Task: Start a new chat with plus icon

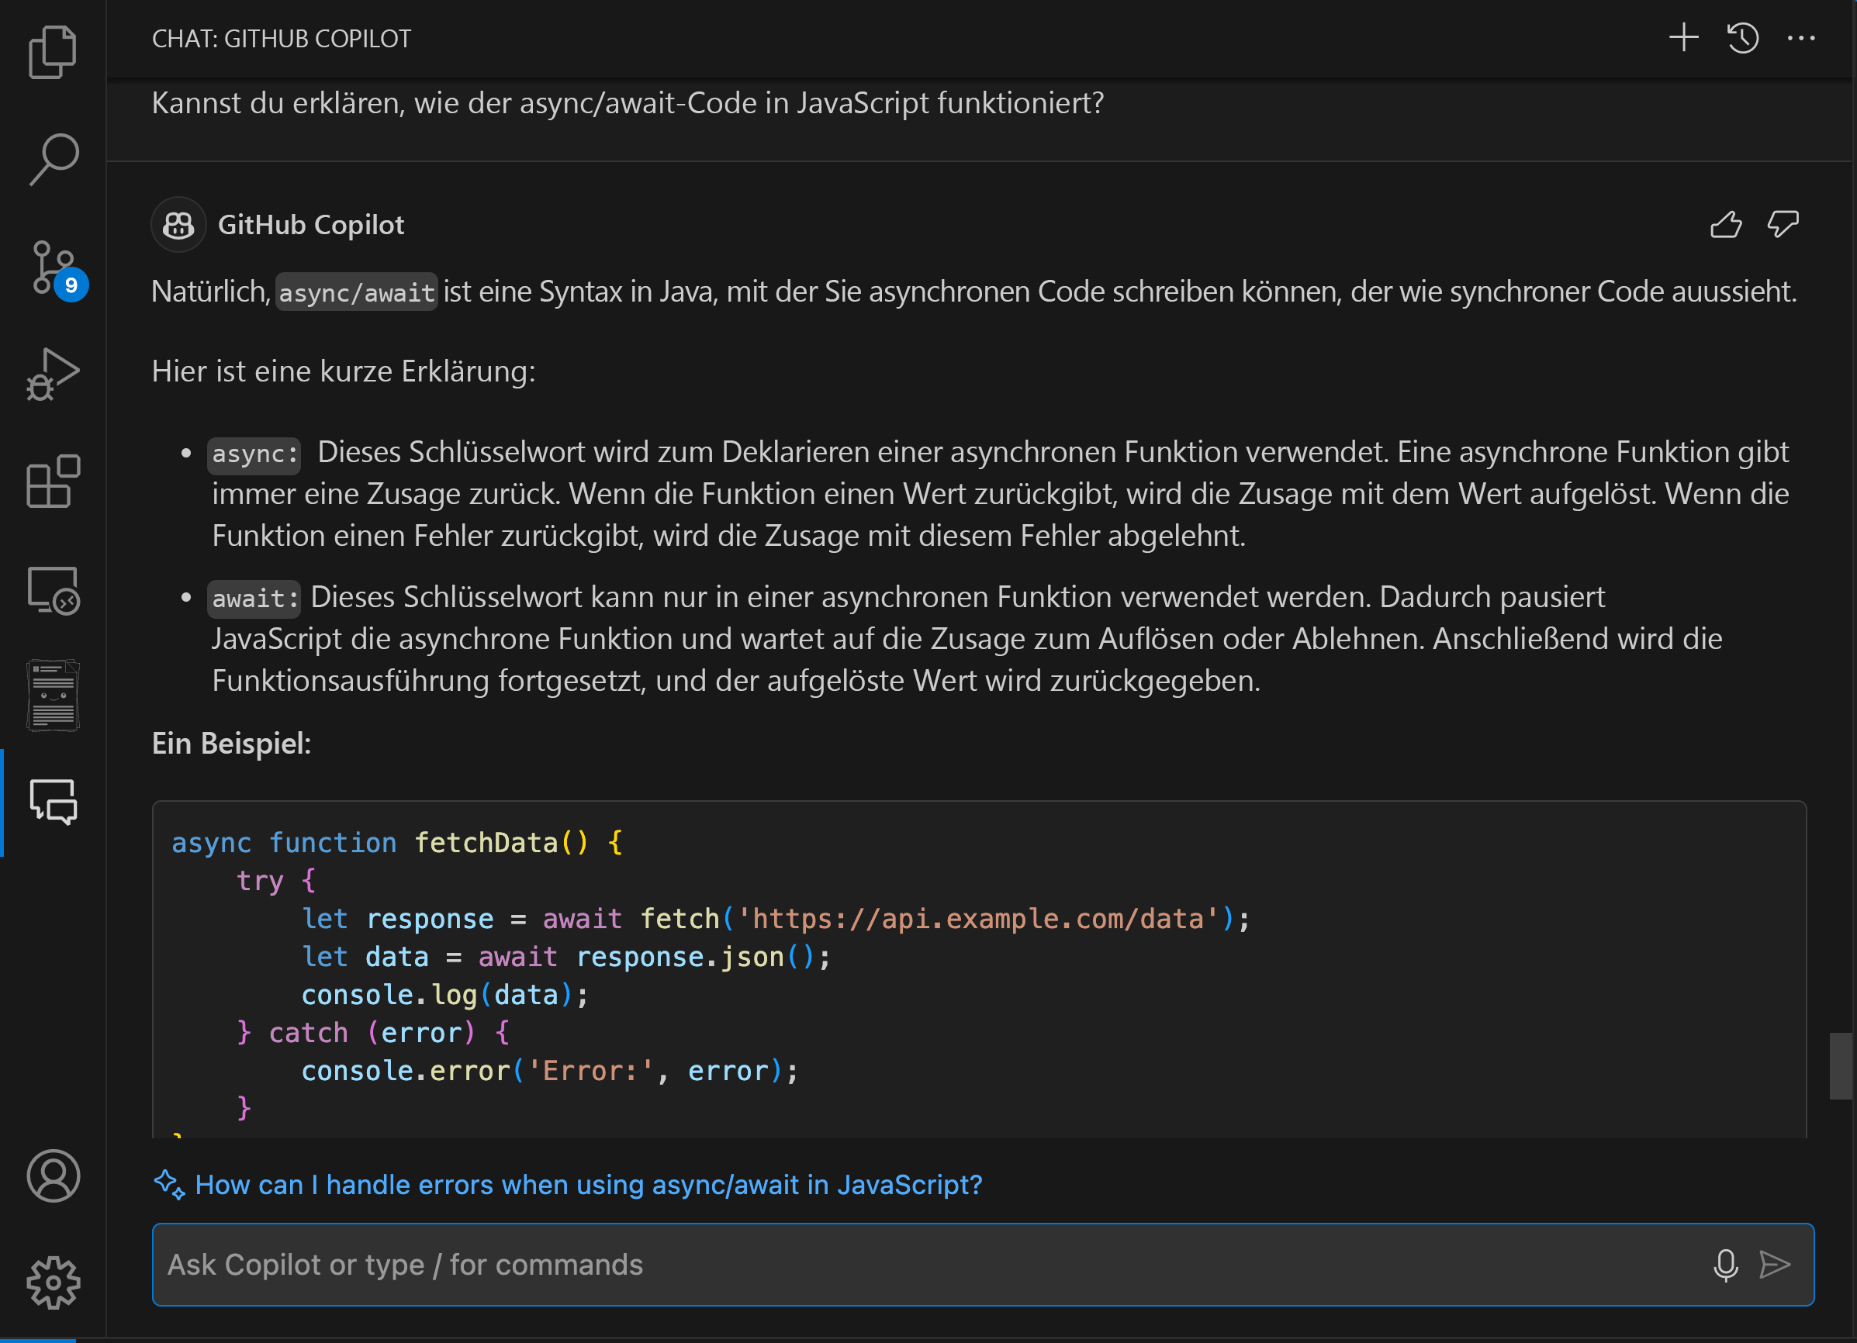Action: 1683,38
